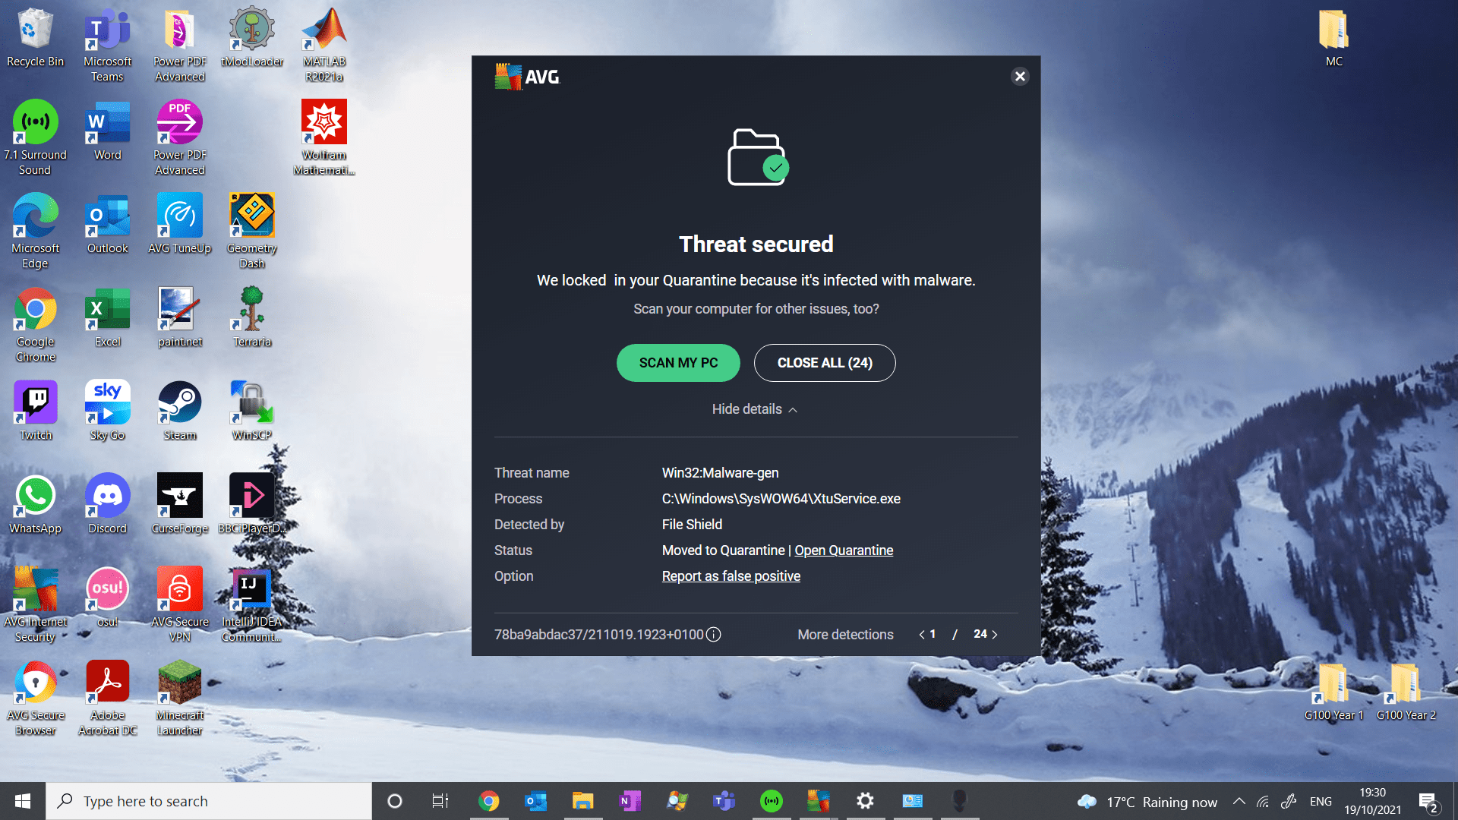The height and width of the screenshot is (820, 1458).
Task: Select Terraria desktop icon
Action: 252,317
